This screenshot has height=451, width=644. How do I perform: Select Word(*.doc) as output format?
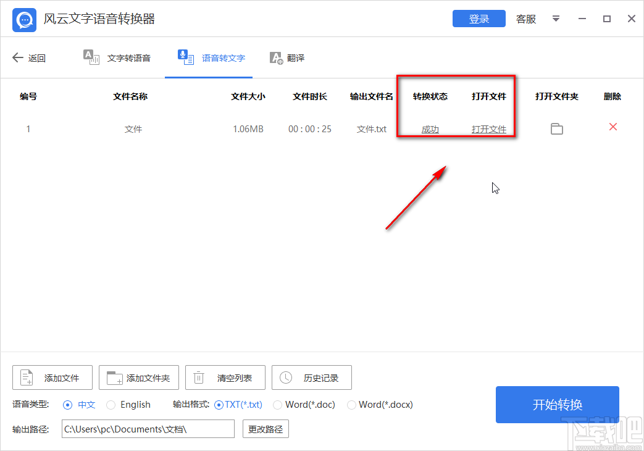277,405
